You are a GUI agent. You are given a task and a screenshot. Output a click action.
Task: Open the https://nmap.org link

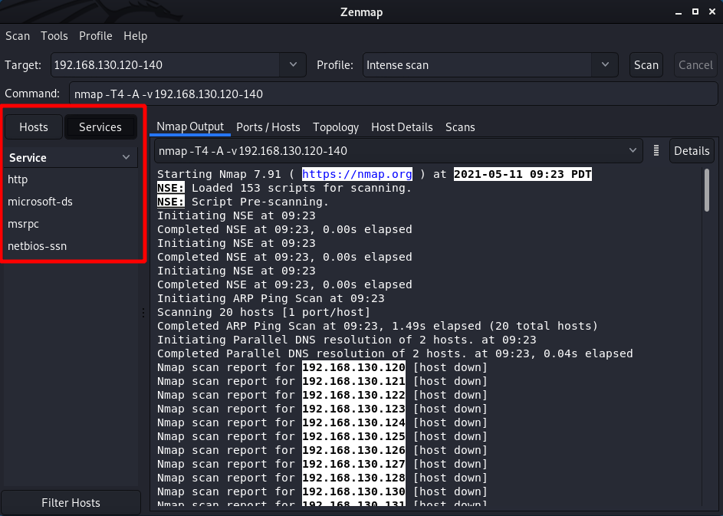pos(357,174)
